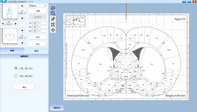Click the DV down arrow
Viewport: 197px width, 112px height.
point(22,43)
